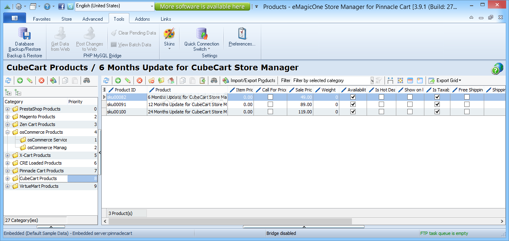Toggle Show on home for sku00100
This screenshot has height=241, width=509.
tap(410, 112)
